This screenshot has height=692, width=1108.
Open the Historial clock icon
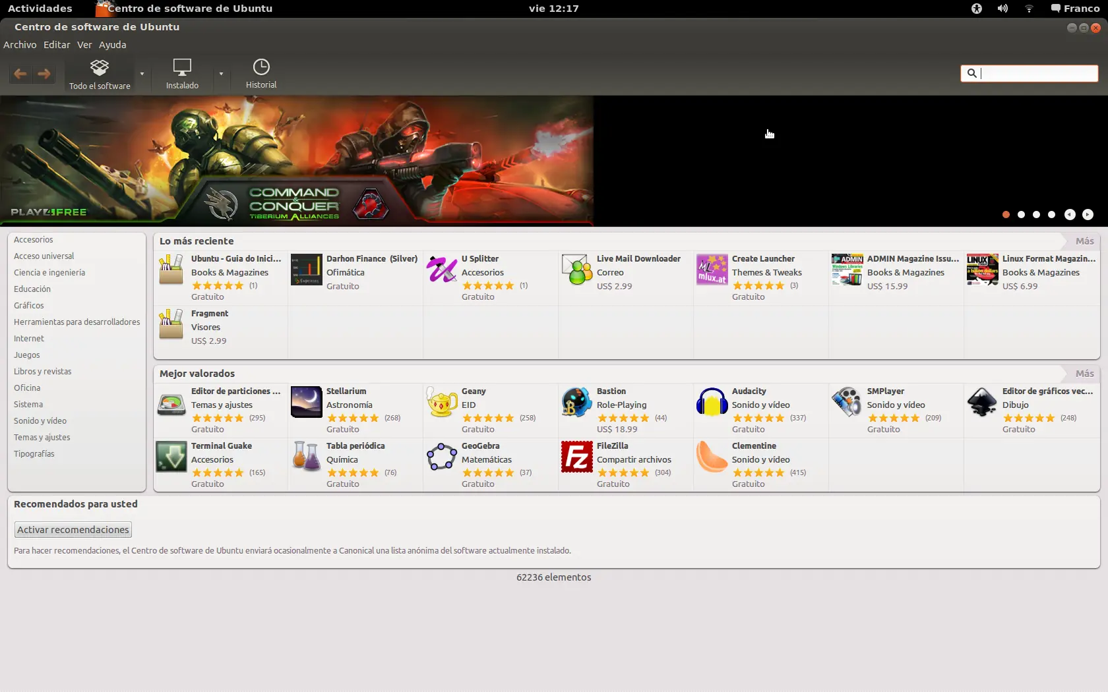(x=261, y=67)
